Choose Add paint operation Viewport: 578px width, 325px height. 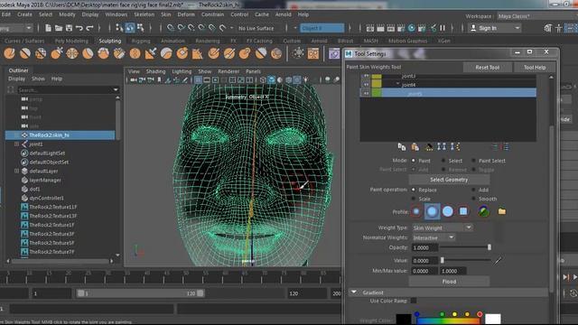point(473,190)
